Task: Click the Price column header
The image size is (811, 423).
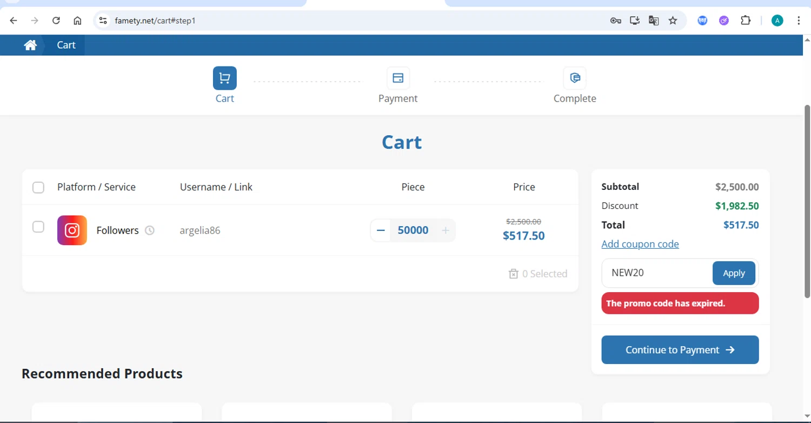Action: tap(524, 187)
